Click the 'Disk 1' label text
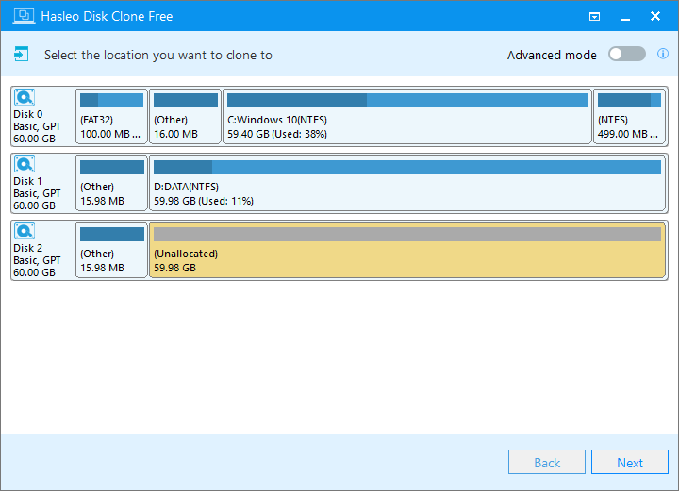The width and height of the screenshot is (679, 491). 28,181
